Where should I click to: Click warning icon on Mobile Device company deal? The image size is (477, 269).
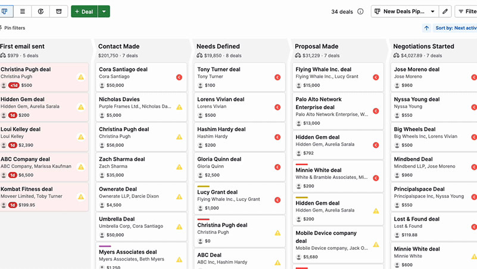[376, 245]
